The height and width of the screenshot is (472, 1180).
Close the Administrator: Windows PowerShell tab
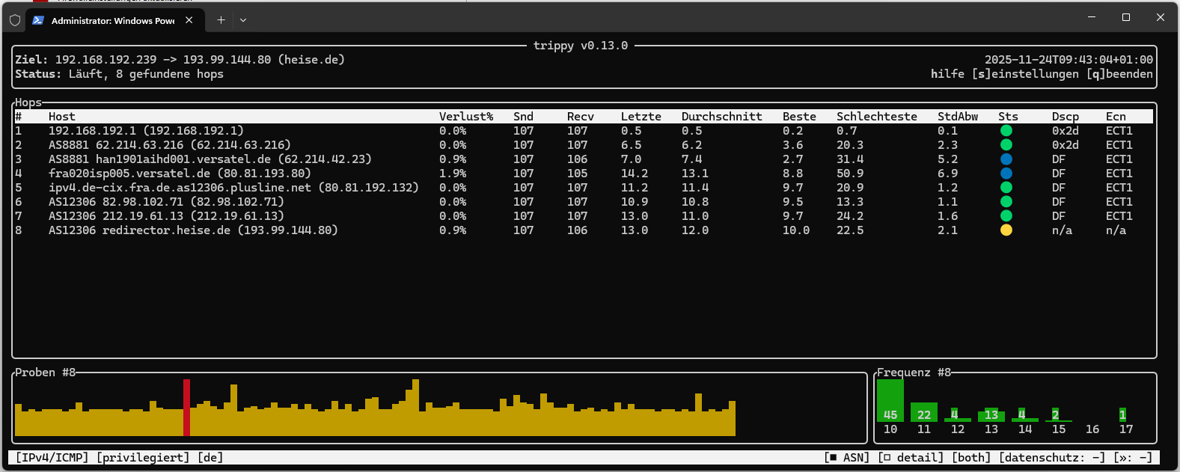189,20
